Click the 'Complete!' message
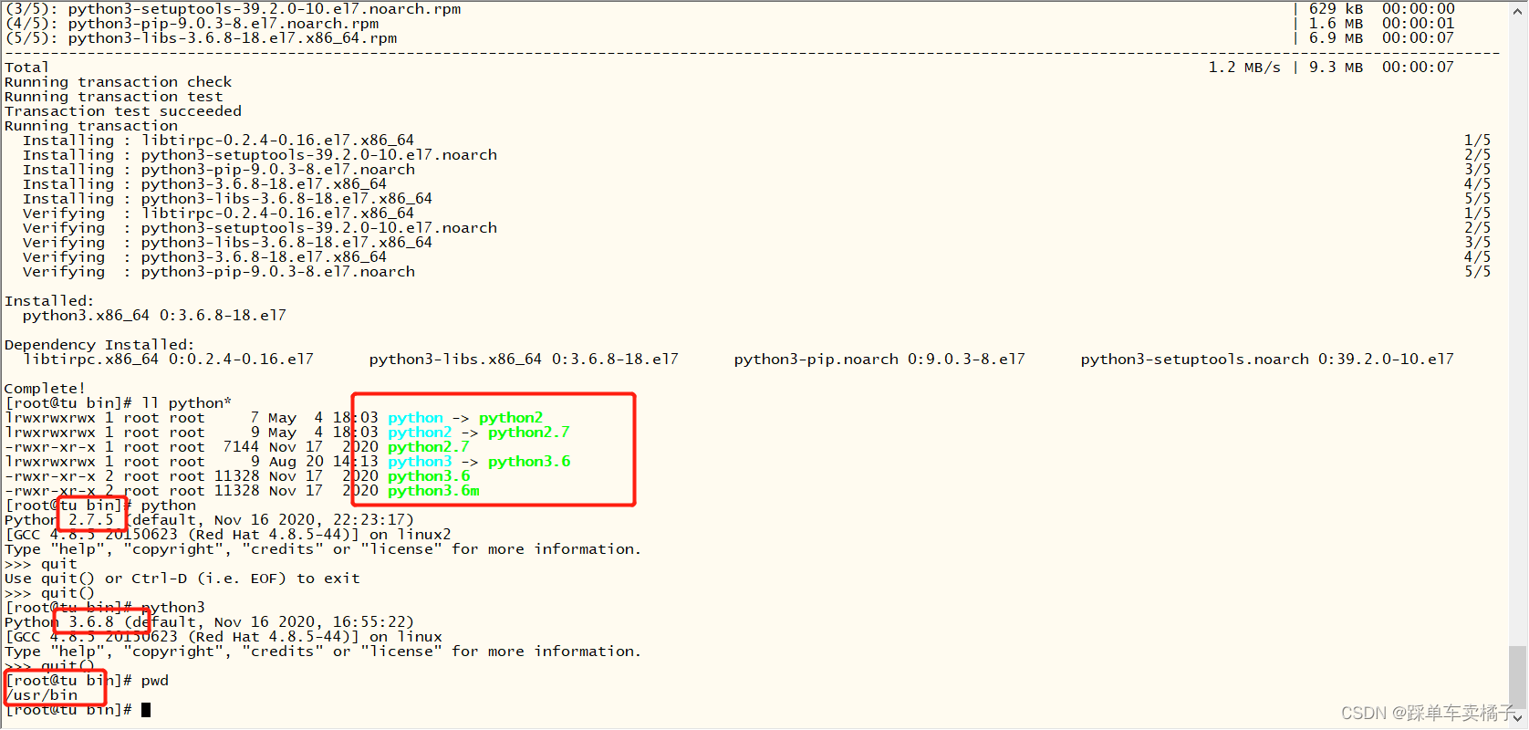The width and height of the screenshot is (1529, 730). click(x=45, y=389)
